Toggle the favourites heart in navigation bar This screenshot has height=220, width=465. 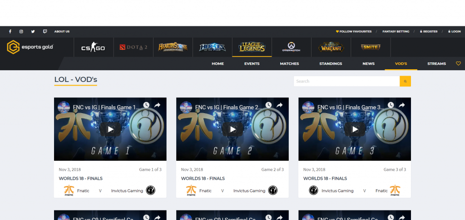[x=458, y=64]
